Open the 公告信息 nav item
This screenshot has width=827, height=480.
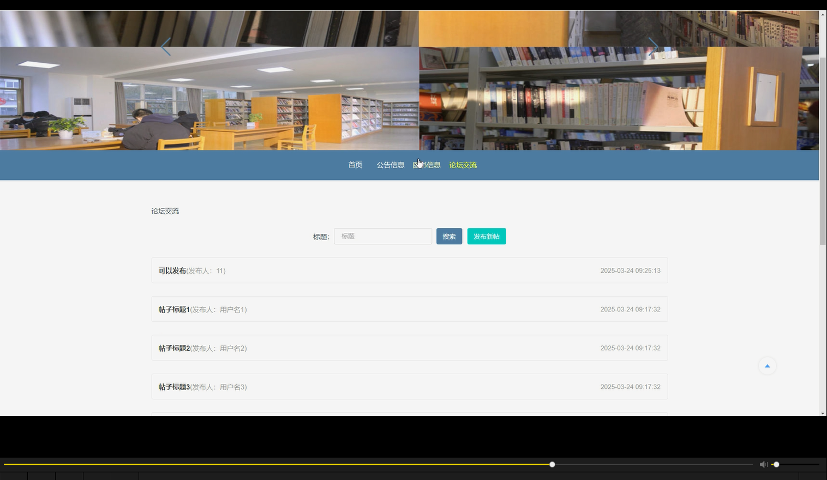pyautogui.click(x=391, y=165)
